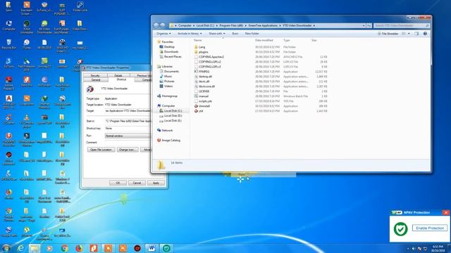This screenshot has width=451, height=253.
Task: Click the Target input field
Action: click(128, 111)
